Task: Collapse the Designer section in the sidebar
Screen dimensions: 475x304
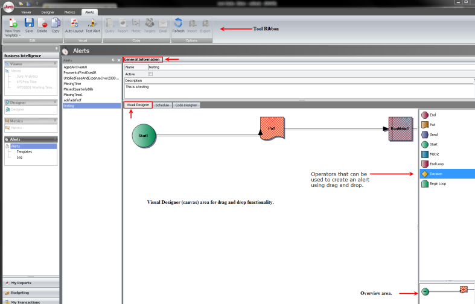Action: coord(56,103)
